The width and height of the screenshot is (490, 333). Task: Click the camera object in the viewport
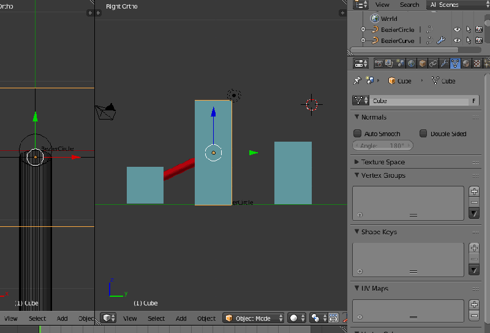[x=105, y=112]
